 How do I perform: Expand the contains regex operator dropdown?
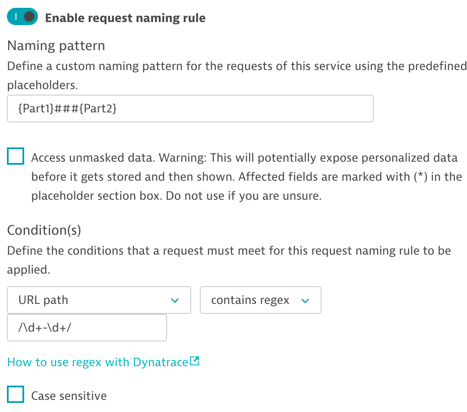pos(260,300)
